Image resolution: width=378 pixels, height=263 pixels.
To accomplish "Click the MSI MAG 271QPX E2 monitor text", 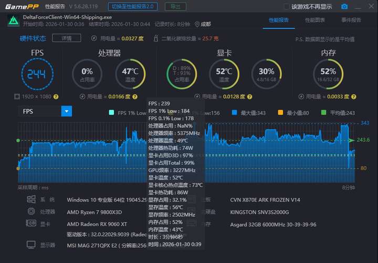I will click(107, 245).
